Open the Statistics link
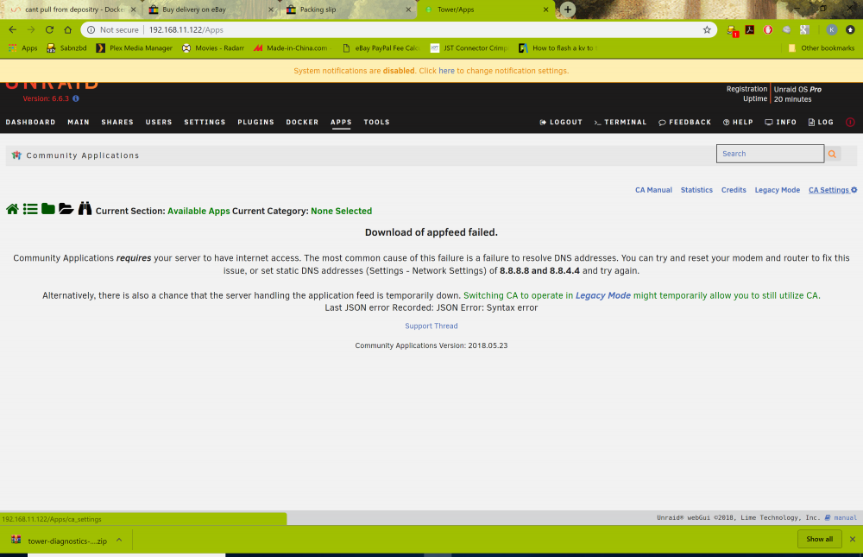 pyautogui.click(x=696, y=190)
